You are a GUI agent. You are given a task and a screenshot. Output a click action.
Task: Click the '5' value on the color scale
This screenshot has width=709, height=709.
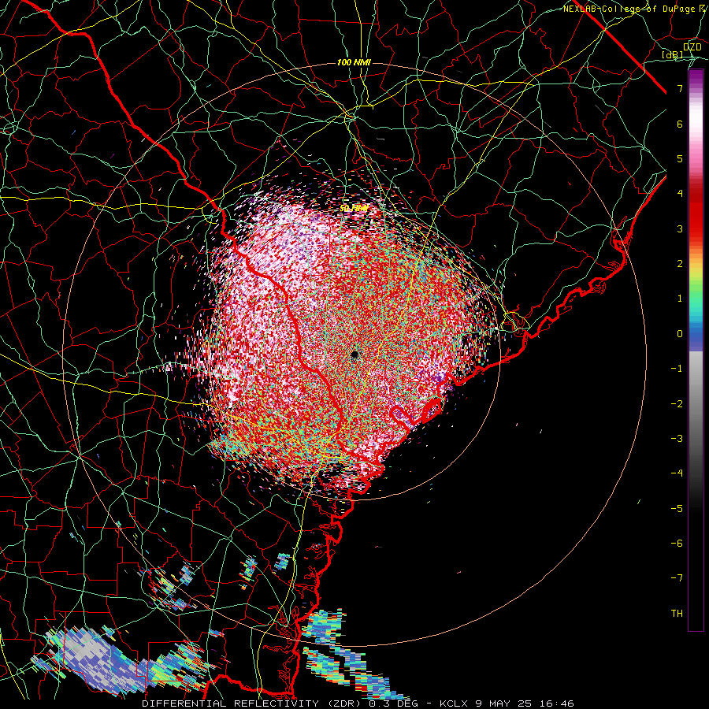[680, 158]
